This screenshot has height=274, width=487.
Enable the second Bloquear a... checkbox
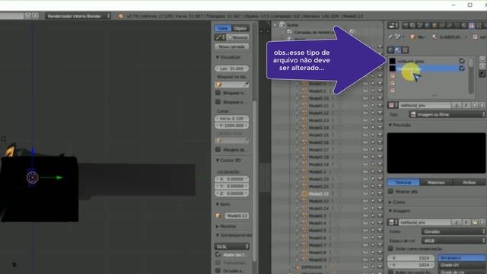pos(218,101)
